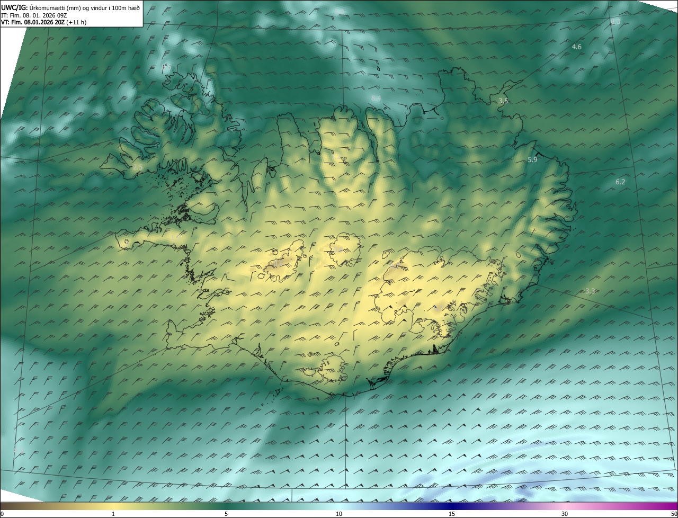Click the colour scale tick label 1

[x=113, y=514]
